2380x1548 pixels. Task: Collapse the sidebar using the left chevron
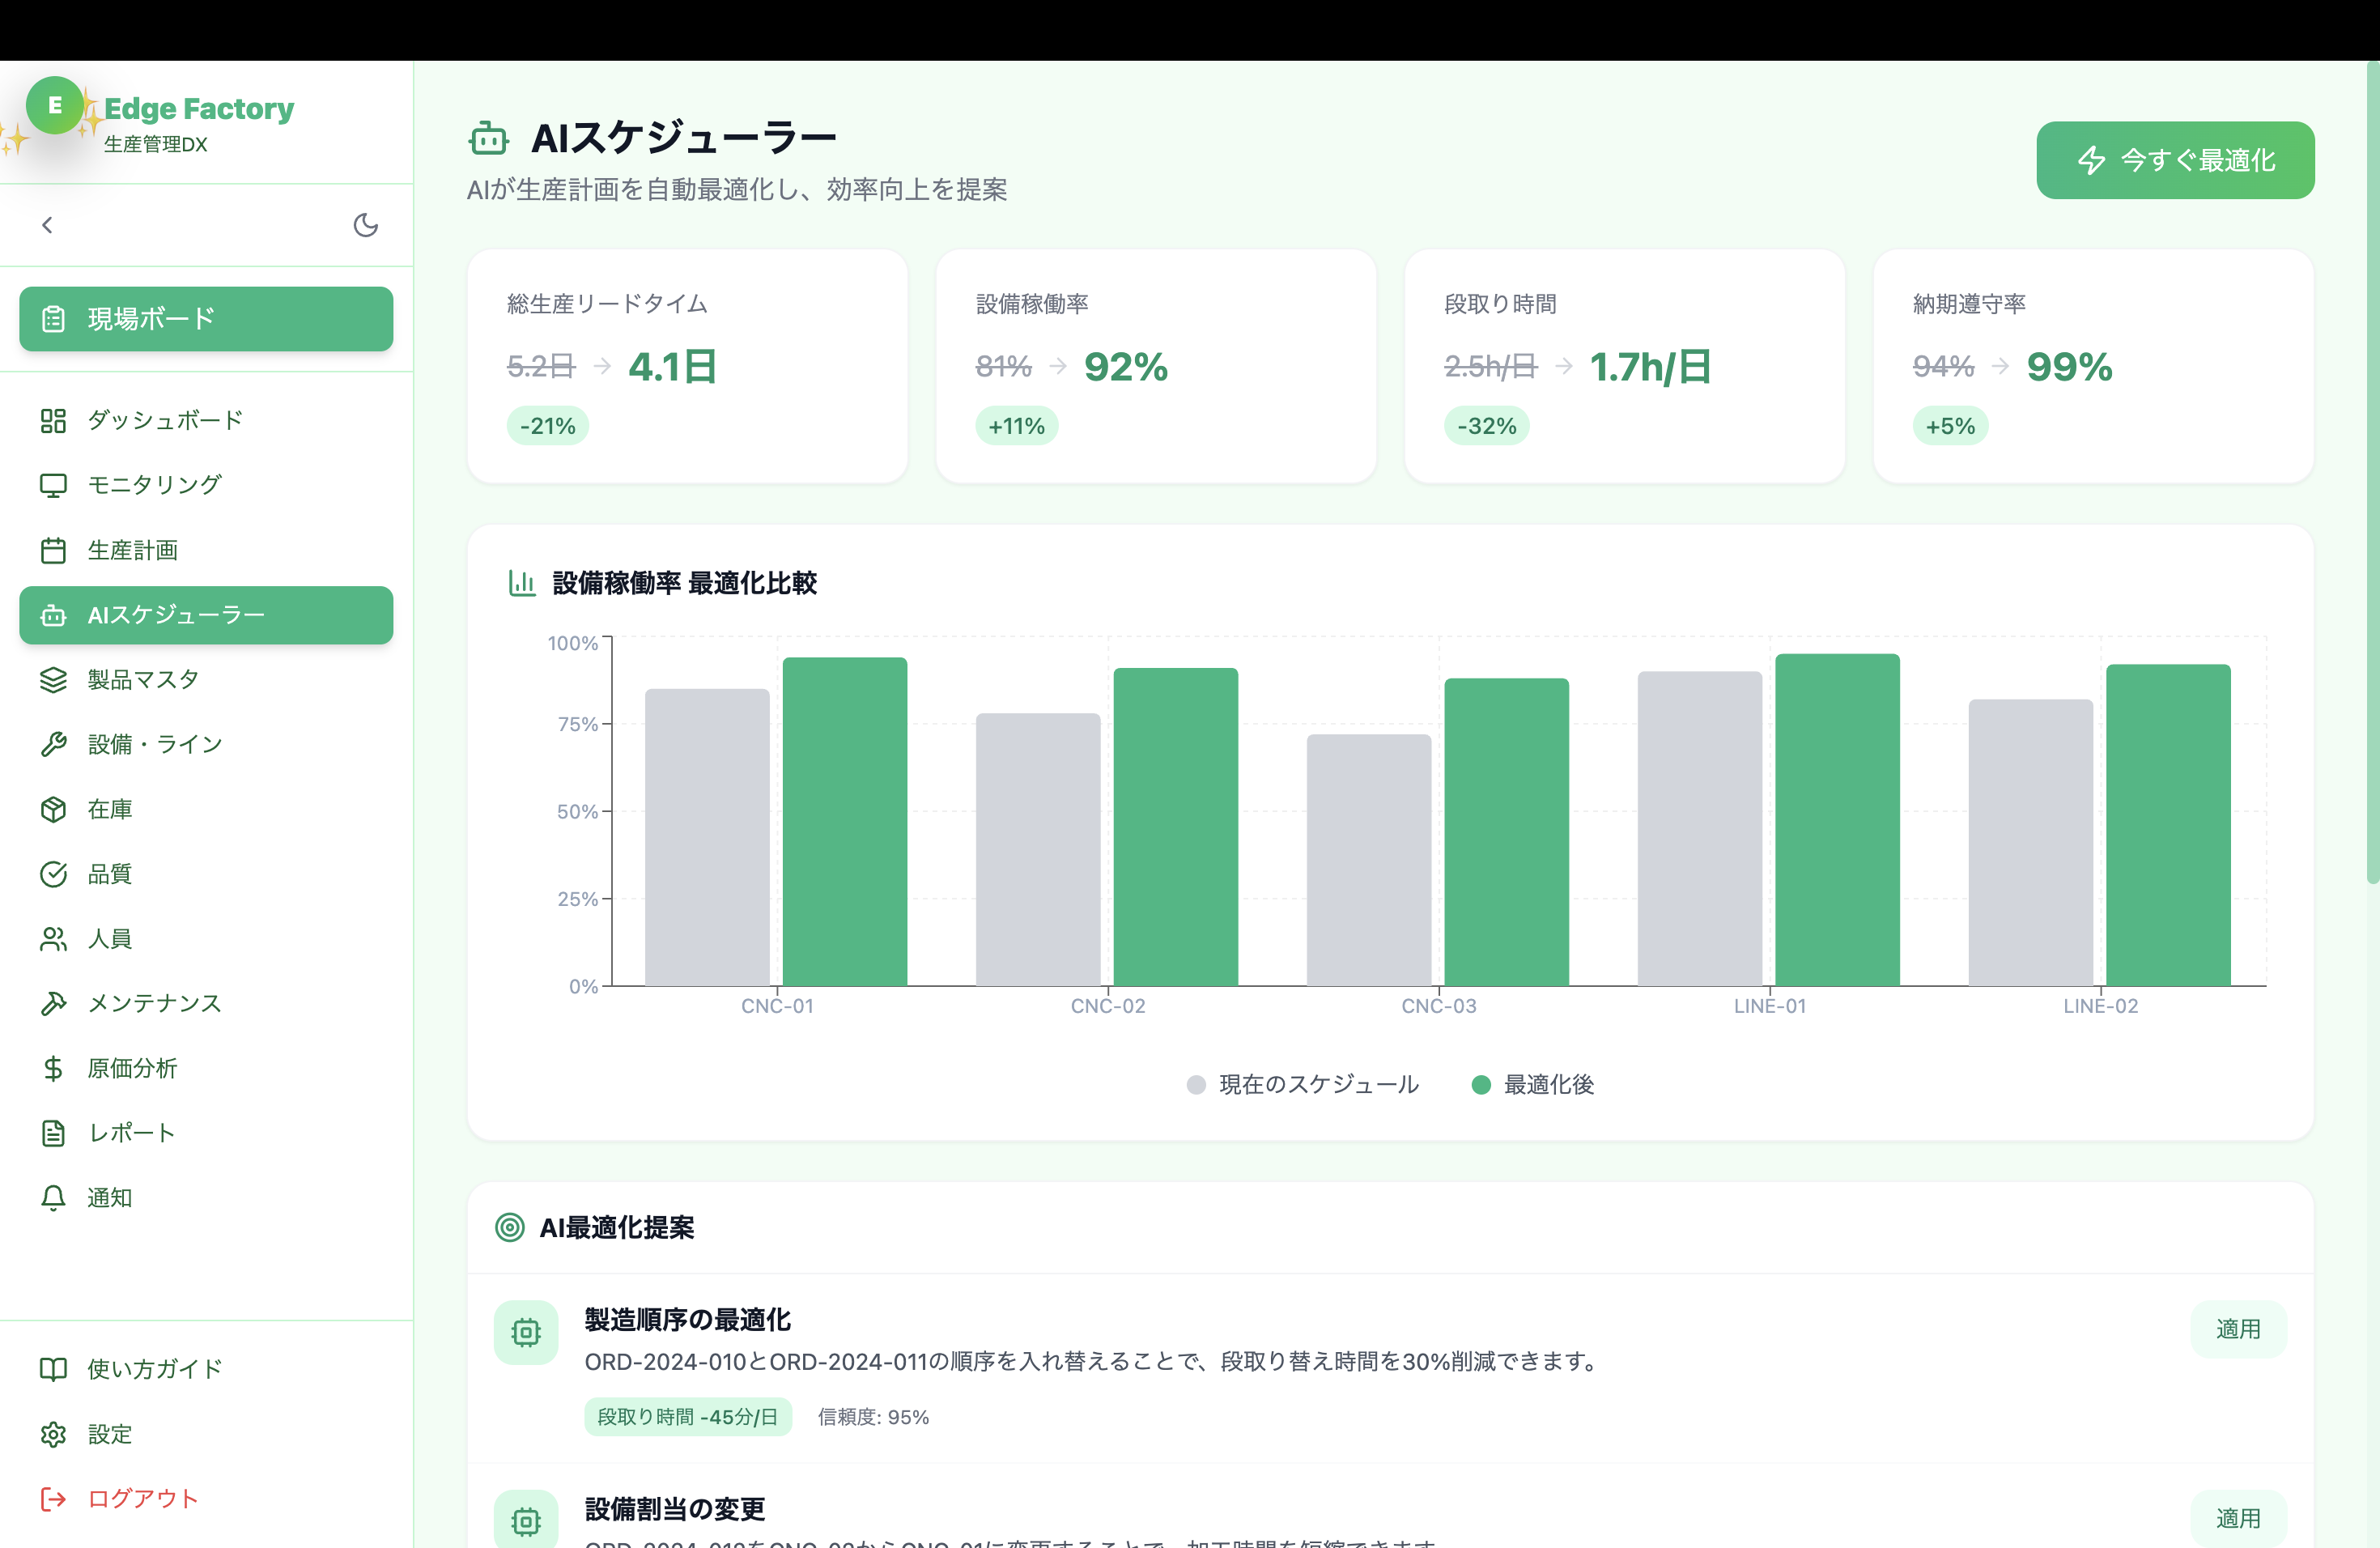(47, 225)
